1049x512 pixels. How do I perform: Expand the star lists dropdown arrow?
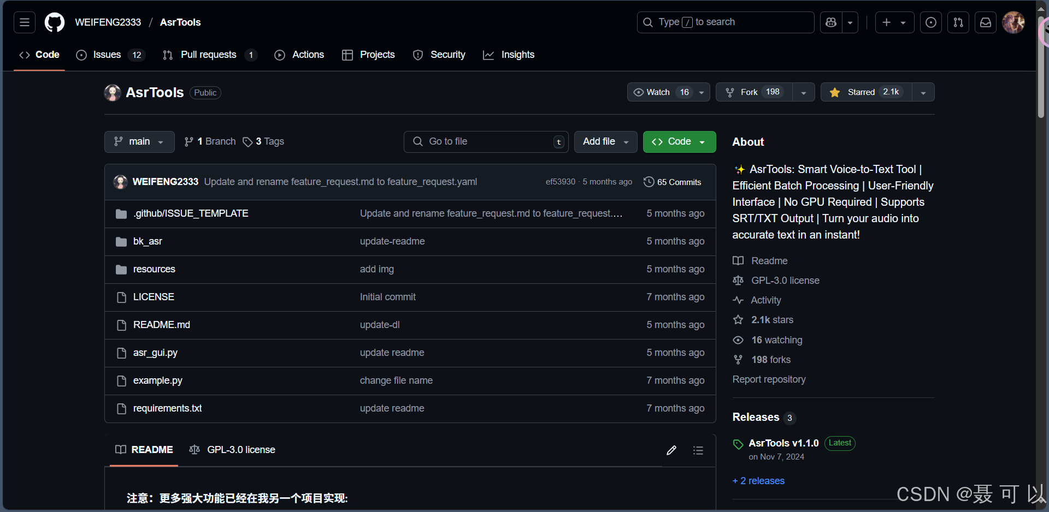(923, 92)
